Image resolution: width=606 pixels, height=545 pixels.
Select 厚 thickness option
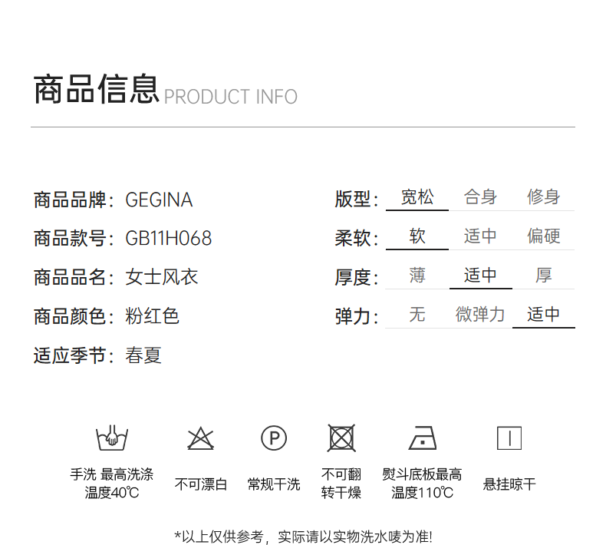coord(543,276)
